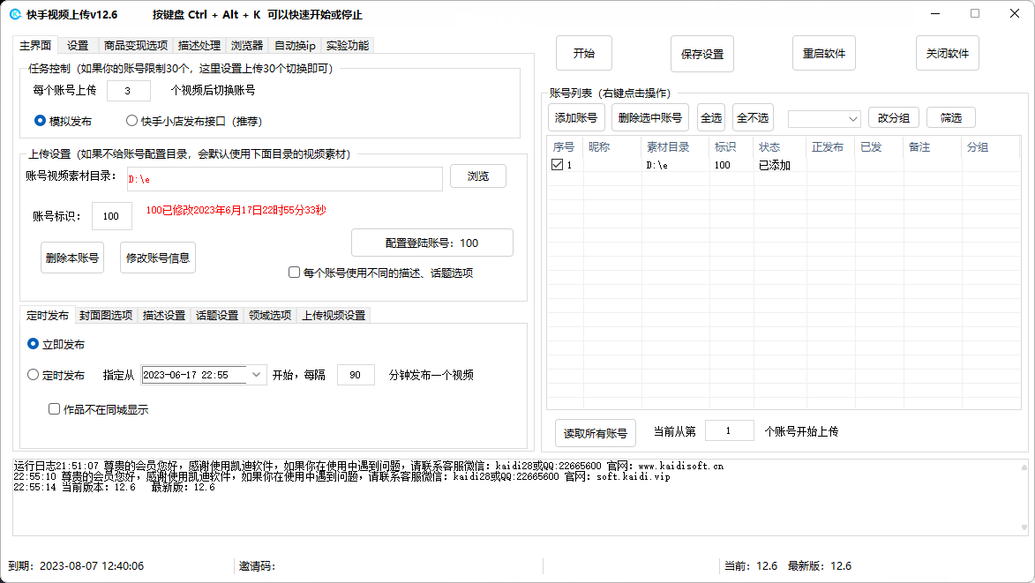Click the 昵称 column header
Screen dimensions: 1035x583
611,147
